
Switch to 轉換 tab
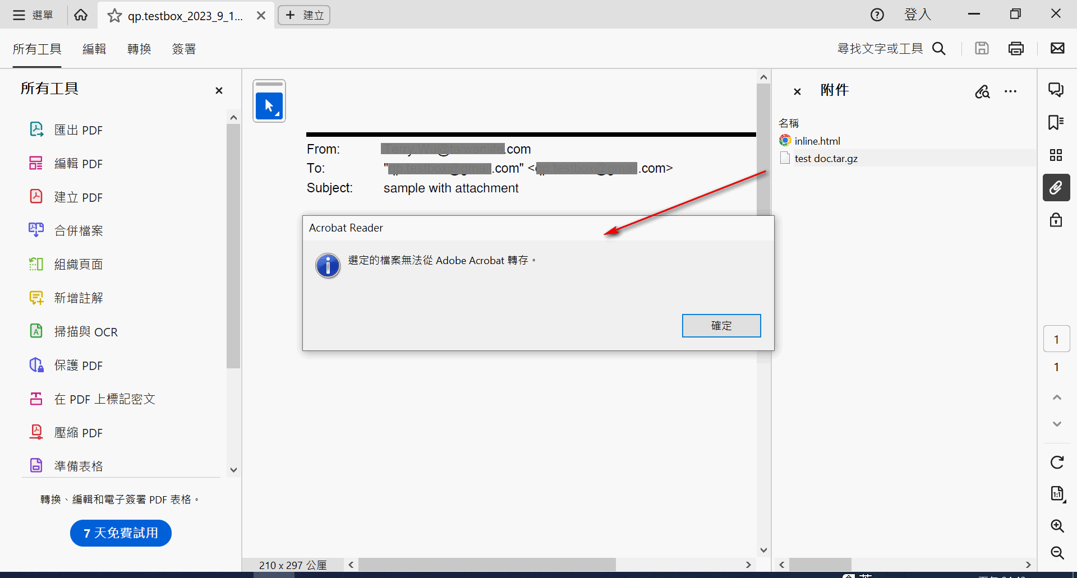click(139, 49)
